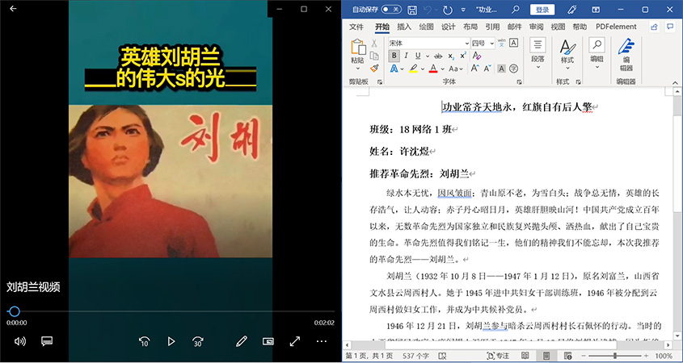Click the Copy icon in clipboard group
This screenshot has width=683, height=363.
(373, 56)
